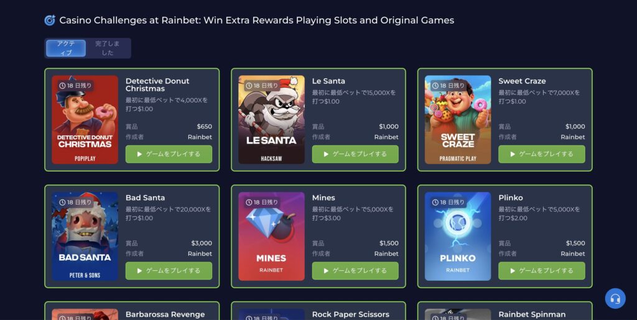Open the Sweet Craze game thumbnail
Image resolution: width=637 pixels, height=320 pixels.
458,120
